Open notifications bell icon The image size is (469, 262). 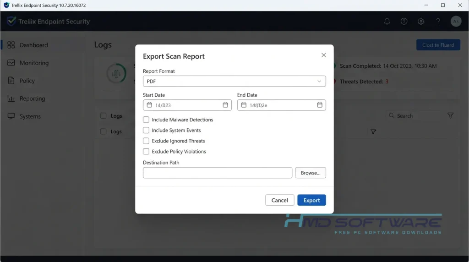click(387, 22)
